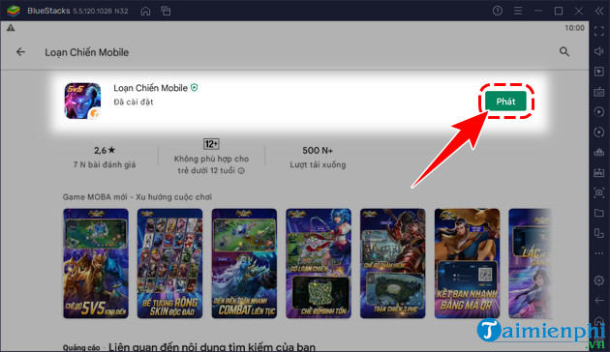Click the sidebar Android back arrow
The height and width of the screenshot is (352, 610).
(599, 301)
